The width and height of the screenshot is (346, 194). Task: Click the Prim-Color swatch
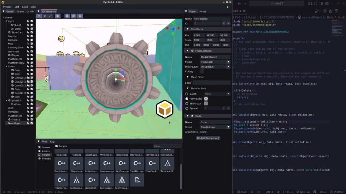pos(206,99)
